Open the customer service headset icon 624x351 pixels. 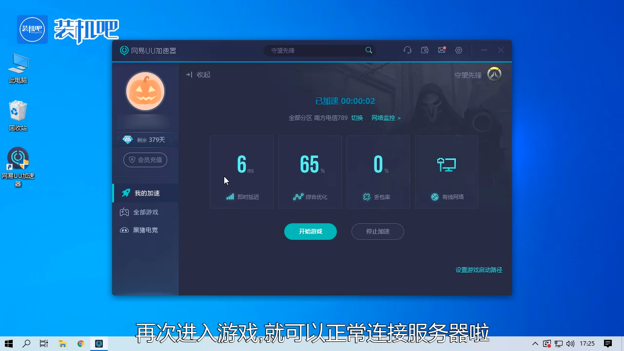408,50
